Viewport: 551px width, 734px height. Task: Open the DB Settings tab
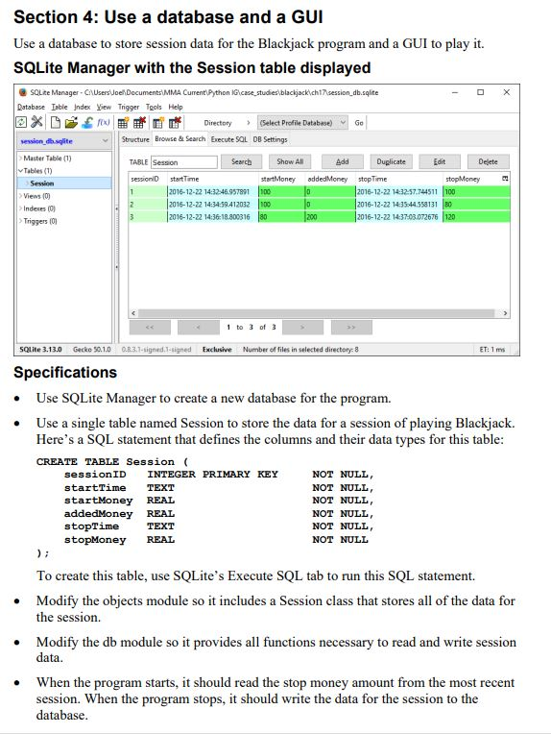(270, 139)
